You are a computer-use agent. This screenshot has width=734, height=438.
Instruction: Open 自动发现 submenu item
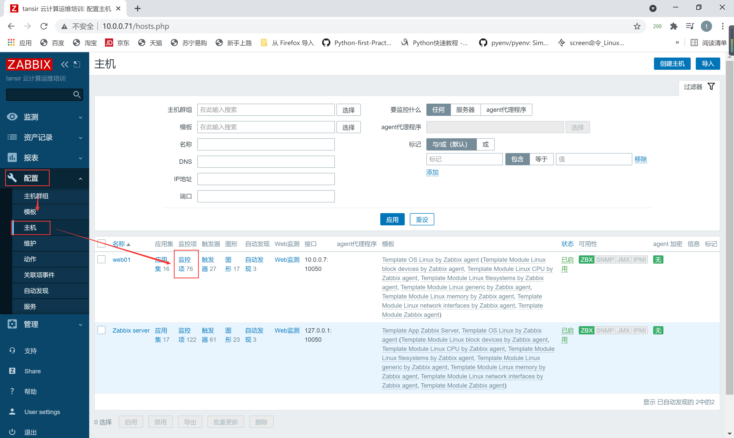50,291
